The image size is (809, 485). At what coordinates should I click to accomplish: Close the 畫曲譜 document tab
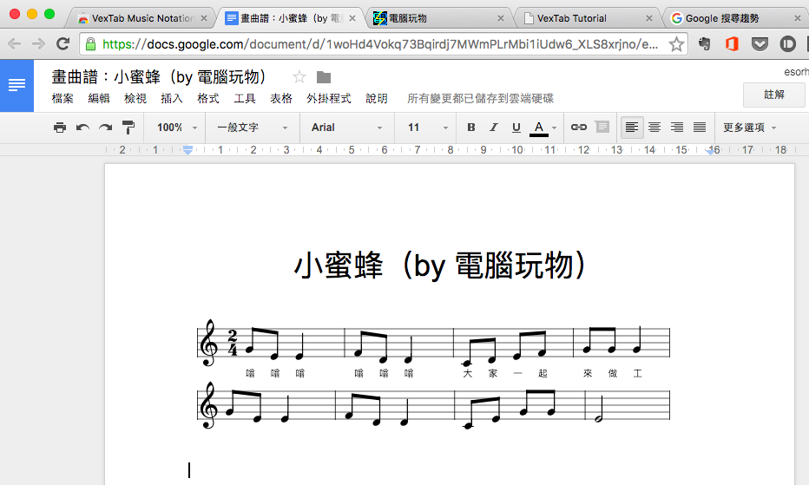pyautogui.click(x=352, y=18)
